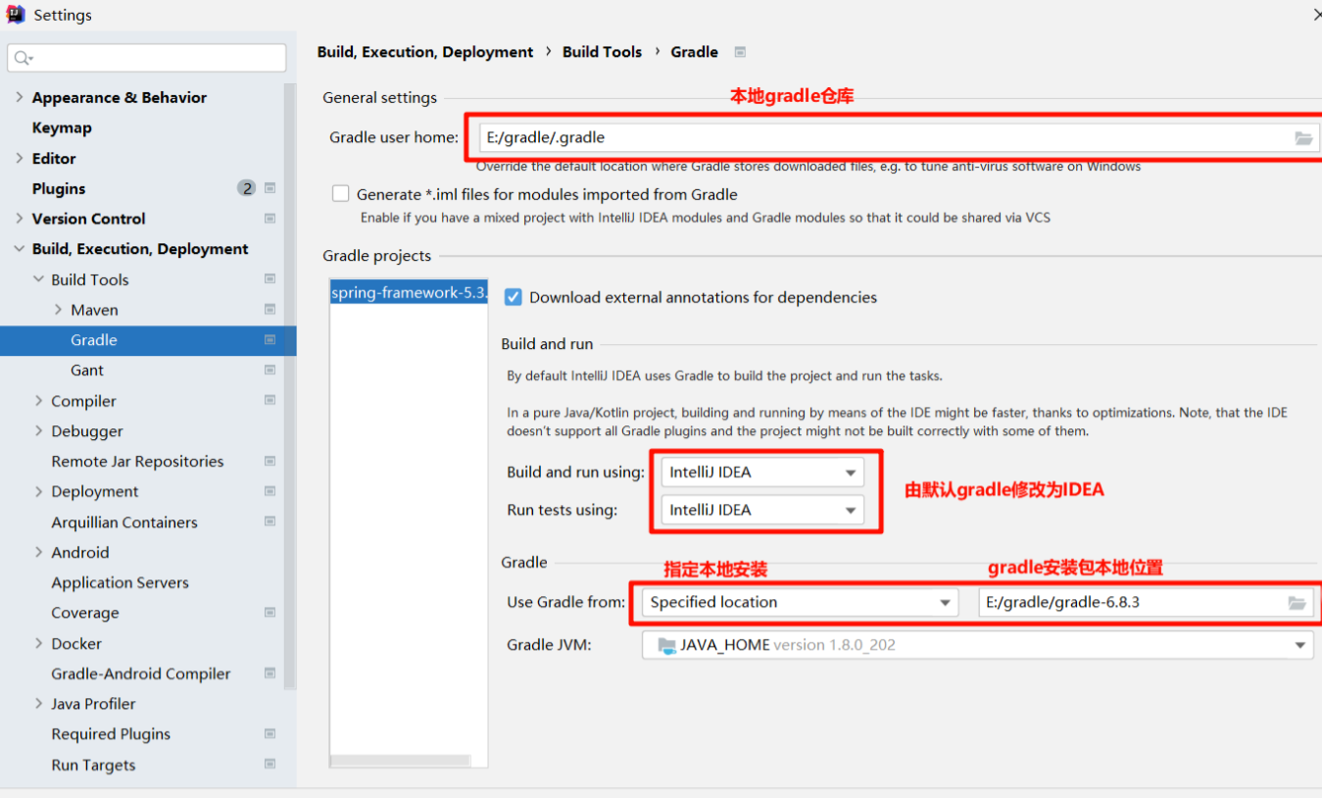Collapse Build, Execution, Deployment group
The height and width of the screenshot is (798, 1322).
20,249
